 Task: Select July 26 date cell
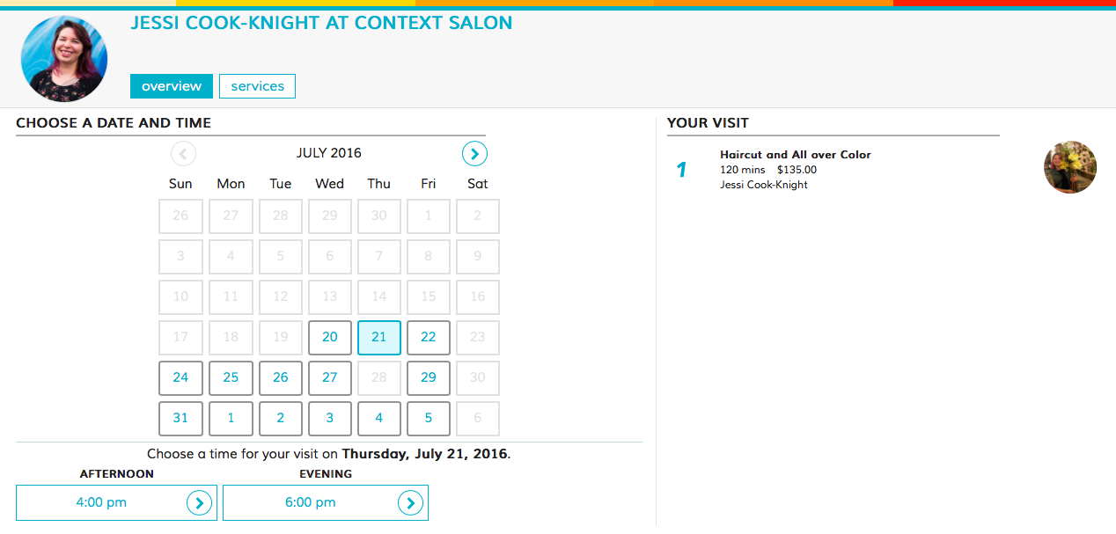[281, 378]
